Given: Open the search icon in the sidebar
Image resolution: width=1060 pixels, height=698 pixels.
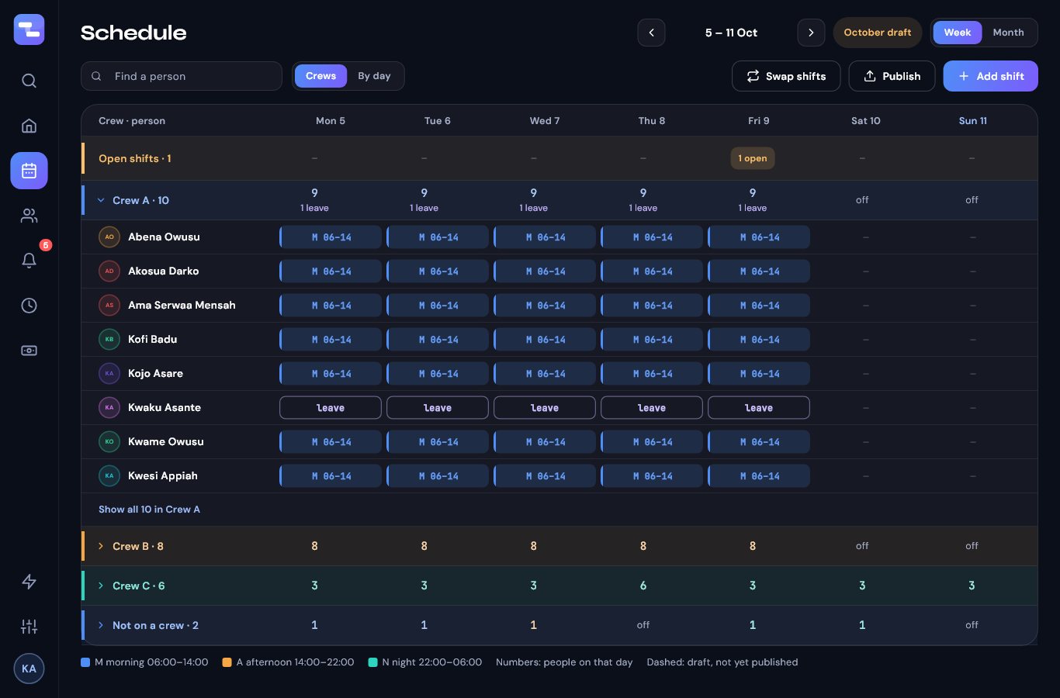Looking at the screenshot, I should 29,81.
